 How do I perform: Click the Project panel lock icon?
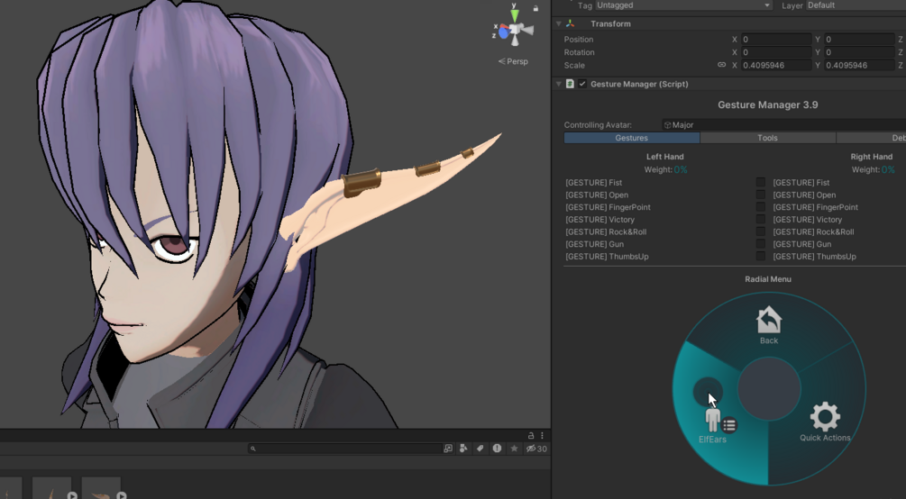coord(530,435)
